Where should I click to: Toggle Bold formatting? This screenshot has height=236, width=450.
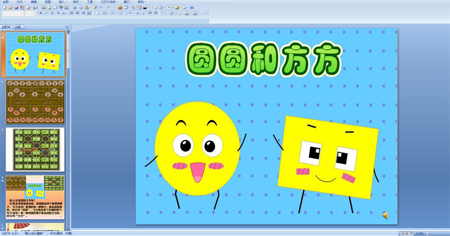(x=40, y=13)
